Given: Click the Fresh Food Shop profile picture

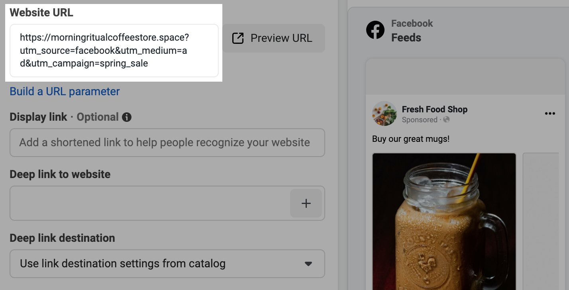Looking at the screenshot, I should tap(384, 113).
